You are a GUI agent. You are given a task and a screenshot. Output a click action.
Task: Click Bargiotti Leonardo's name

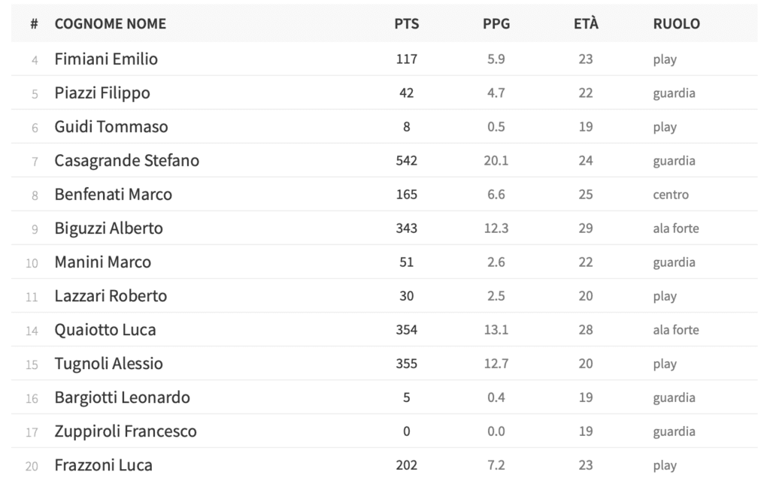tap(123, 398)
